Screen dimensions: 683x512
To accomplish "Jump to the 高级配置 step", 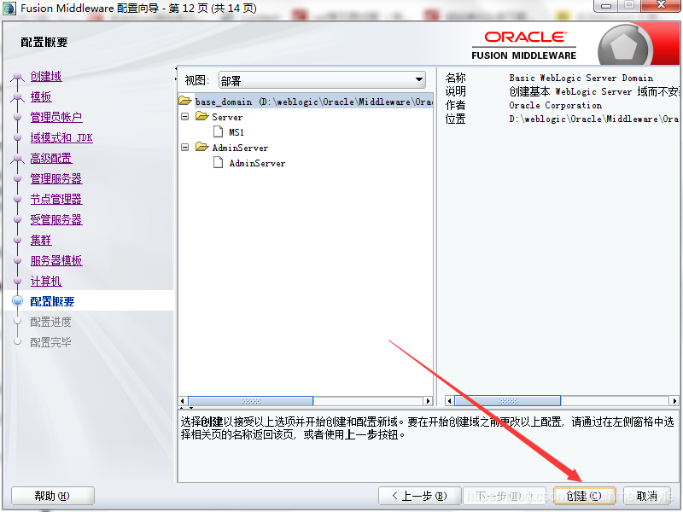I will tap(51, 158).
